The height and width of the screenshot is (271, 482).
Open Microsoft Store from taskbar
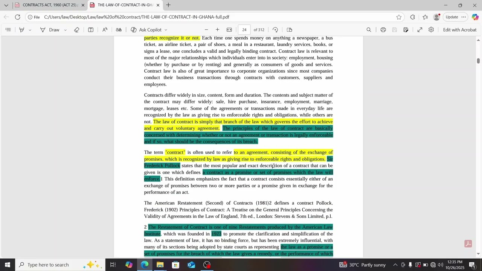click(x=175, y=265)
